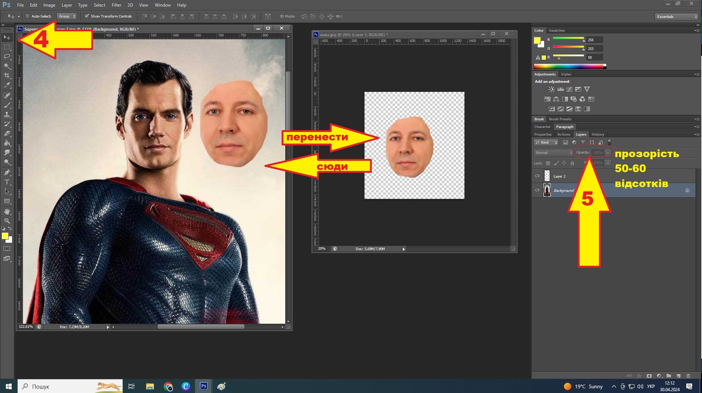702x393 pixels.
Task: Add a Curves adjustment
Action: (x=569, y=89)
